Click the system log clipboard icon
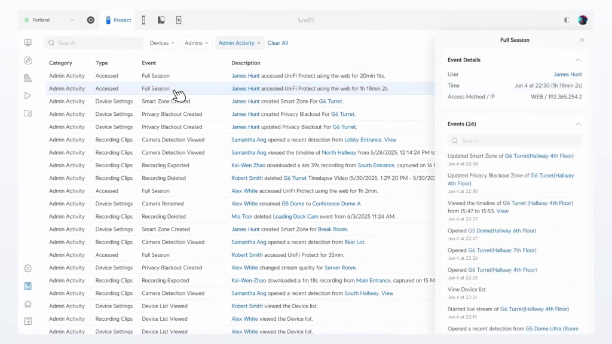Image resolution: width=612 pixels, height=344 pixels. point(27,286)
